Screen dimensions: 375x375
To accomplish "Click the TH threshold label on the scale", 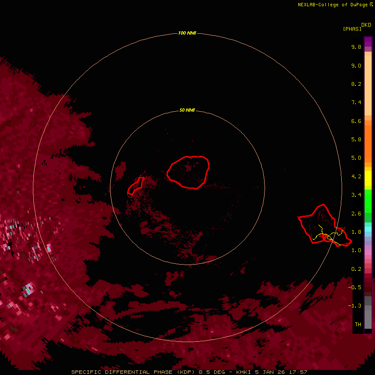I will (x=358, y=325).
